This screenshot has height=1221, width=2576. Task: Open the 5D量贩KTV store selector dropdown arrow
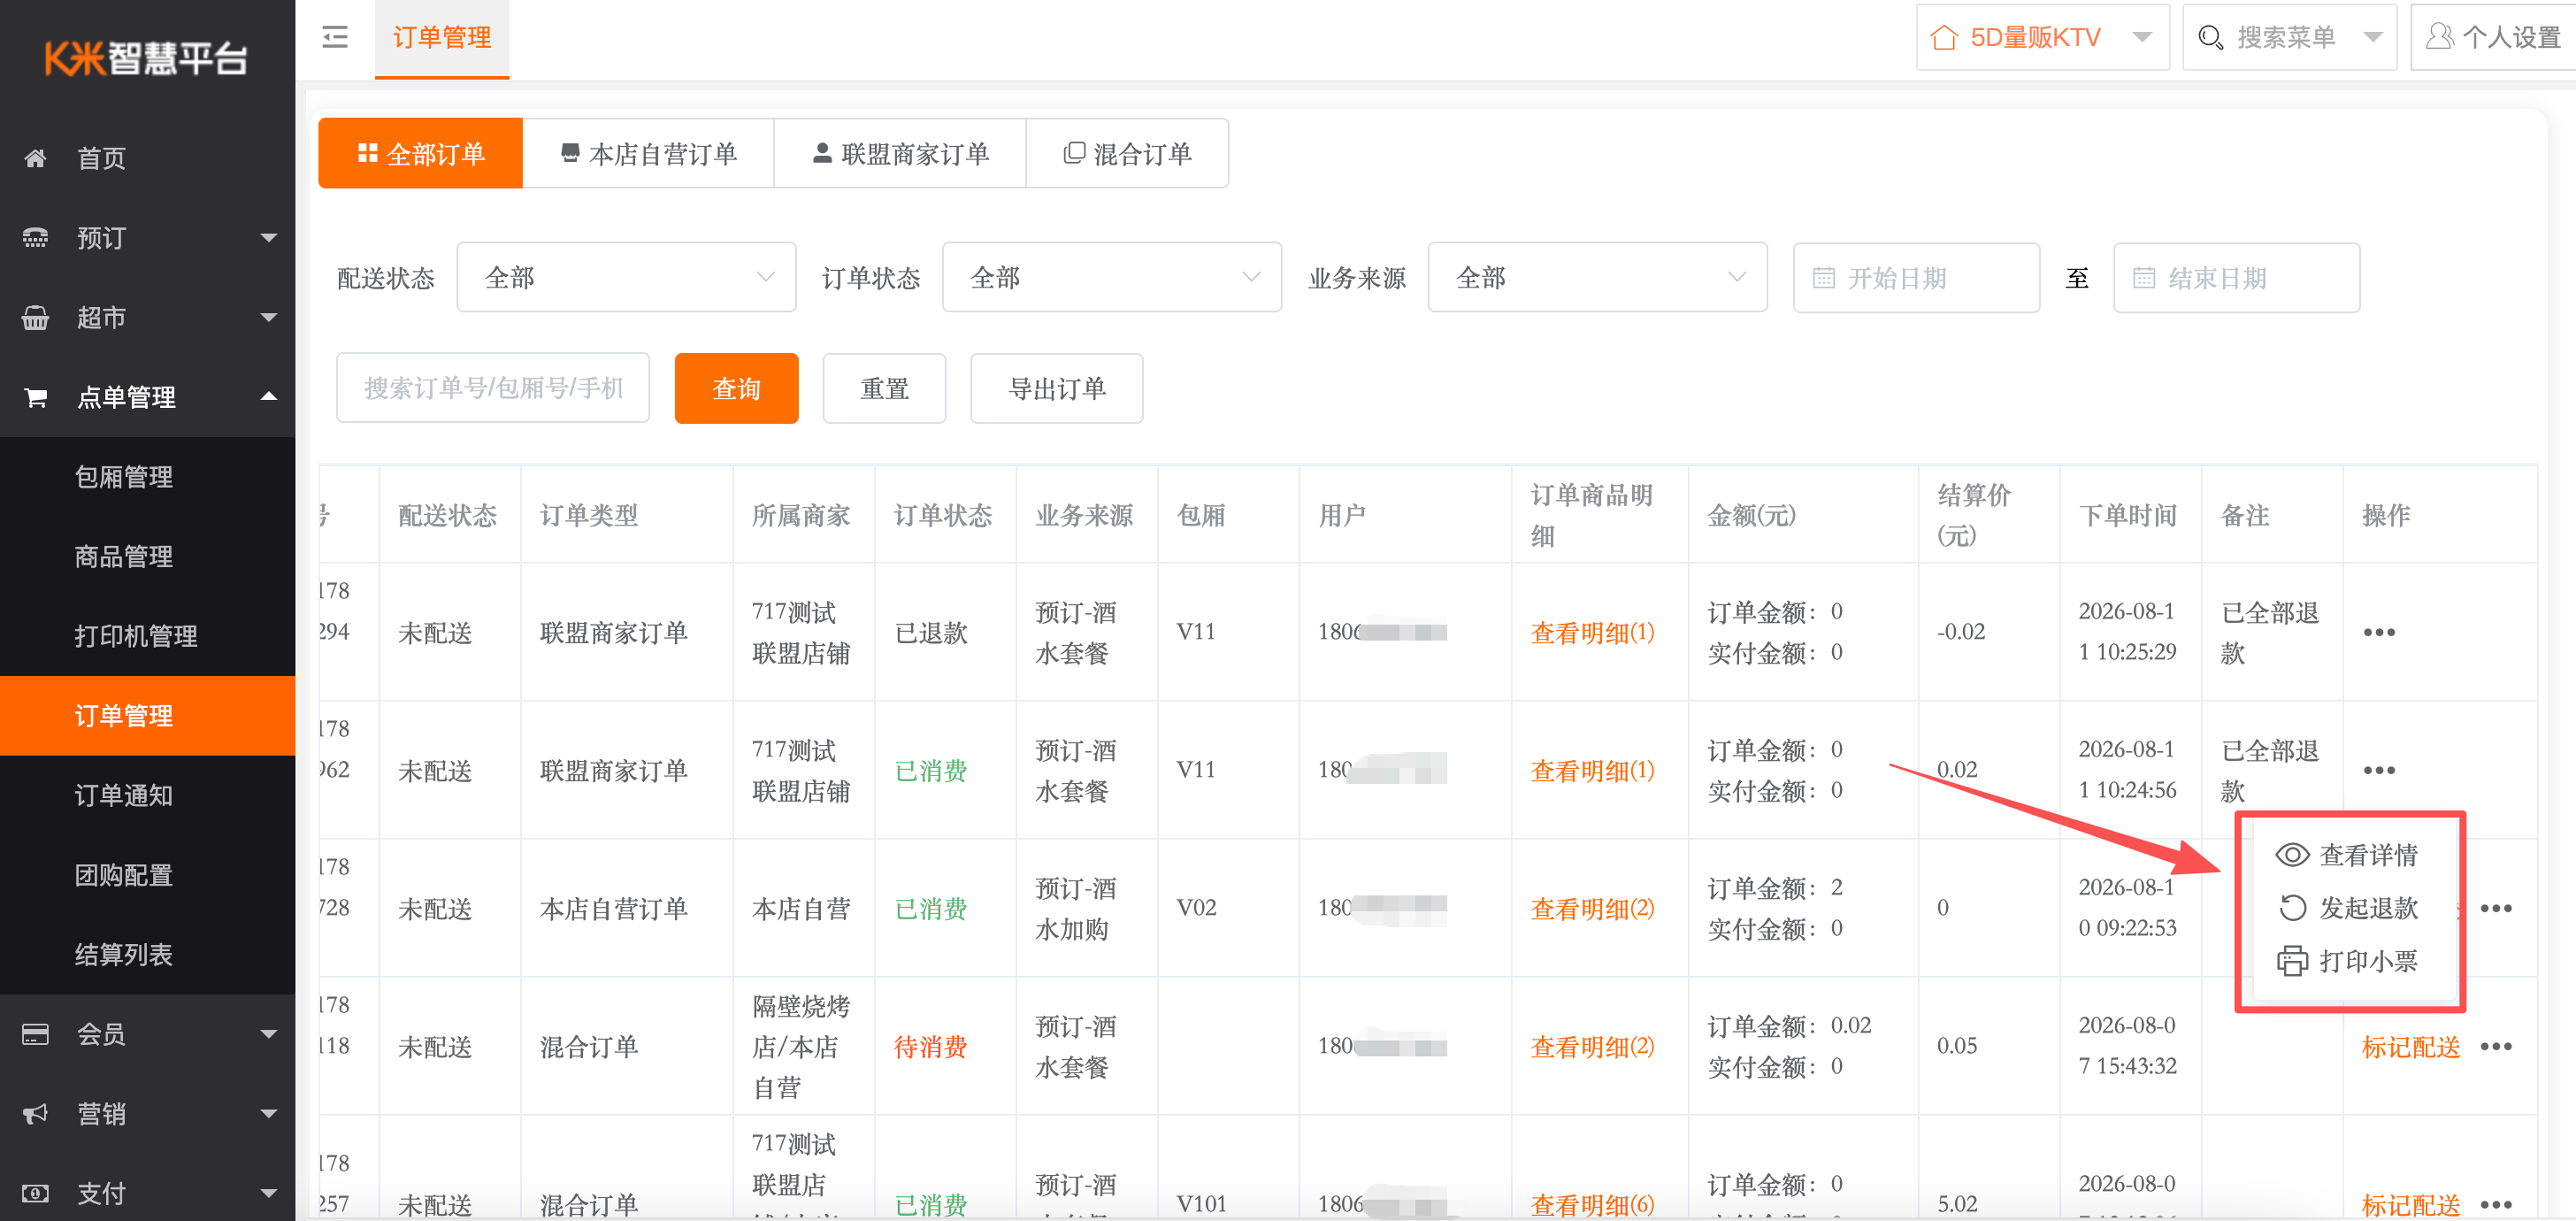[2142, 38]
